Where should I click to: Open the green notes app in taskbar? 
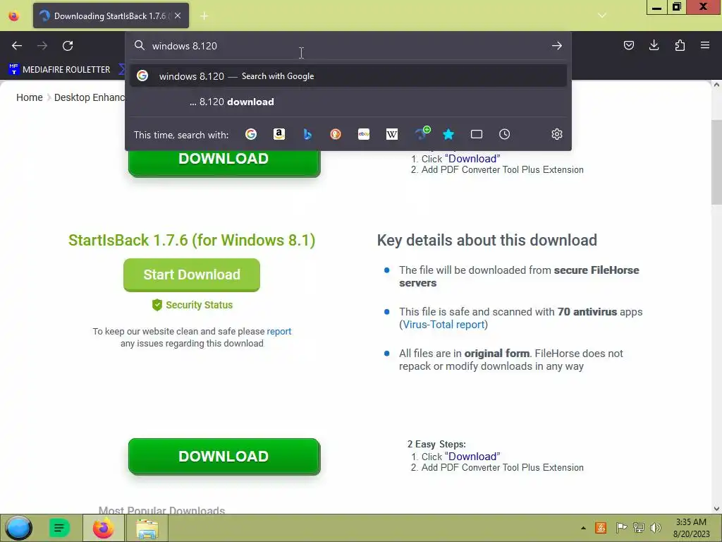click(59, 528)
